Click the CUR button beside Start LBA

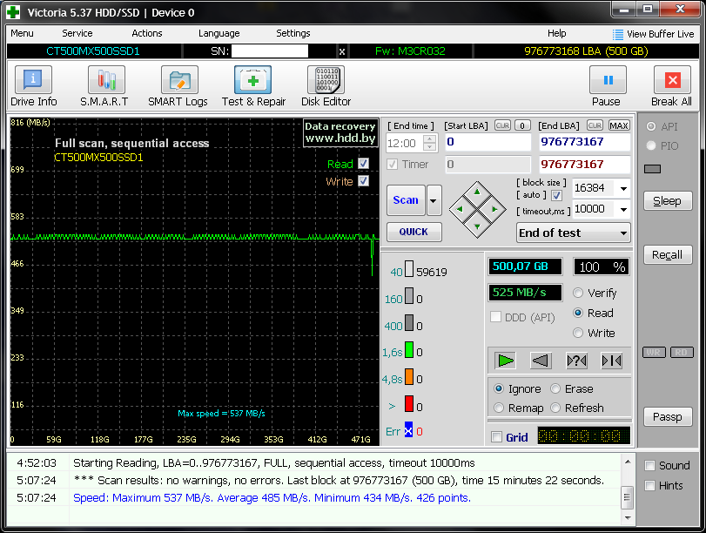pos(502,125)
